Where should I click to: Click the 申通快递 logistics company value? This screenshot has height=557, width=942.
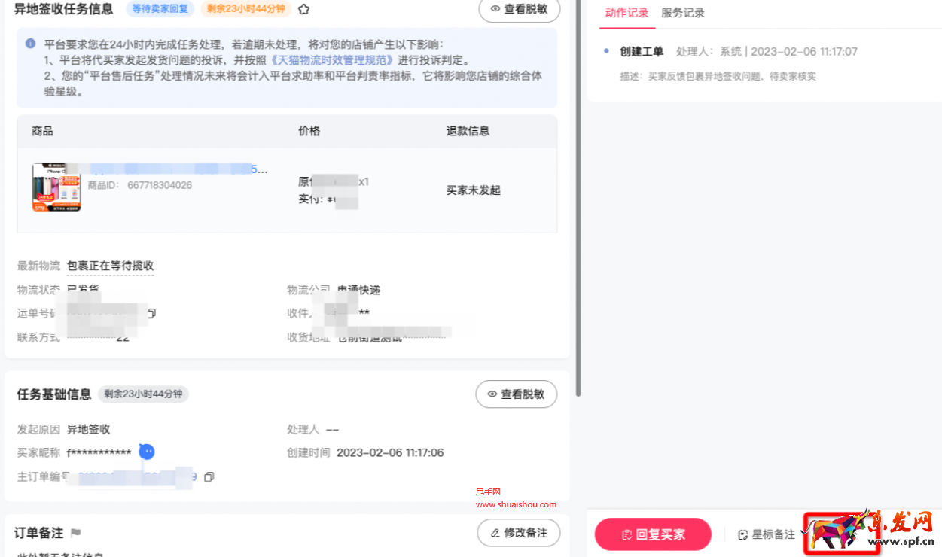(x=359, y=290)
